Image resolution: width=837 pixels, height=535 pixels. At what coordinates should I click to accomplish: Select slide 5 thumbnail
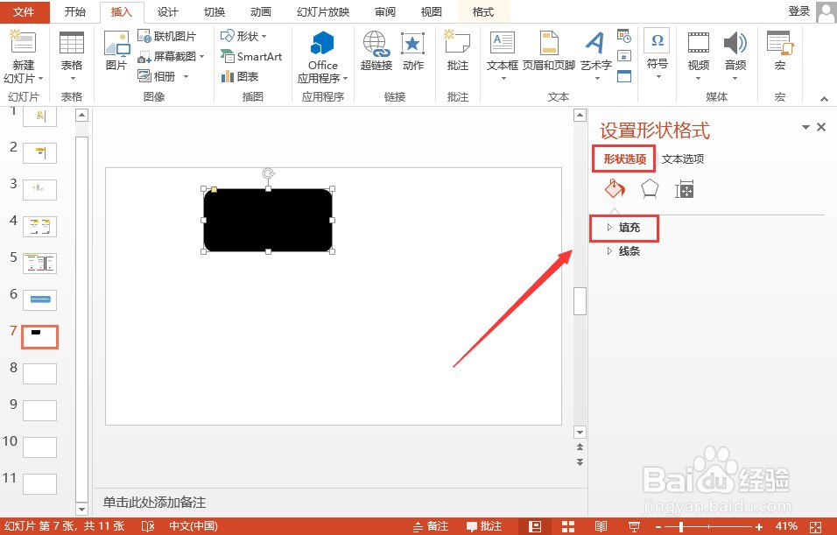[x=40, y=264]
